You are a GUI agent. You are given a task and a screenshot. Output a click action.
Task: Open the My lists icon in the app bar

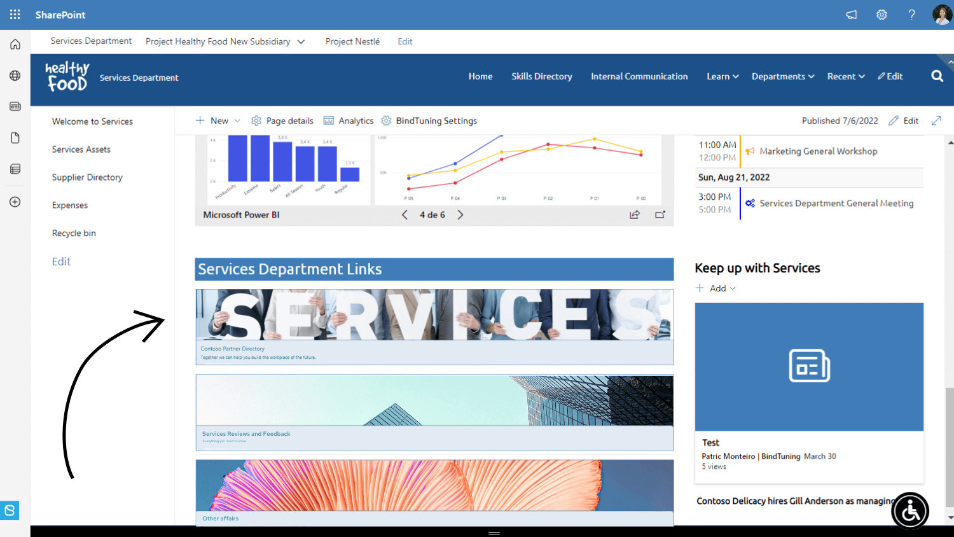point(15,169)
